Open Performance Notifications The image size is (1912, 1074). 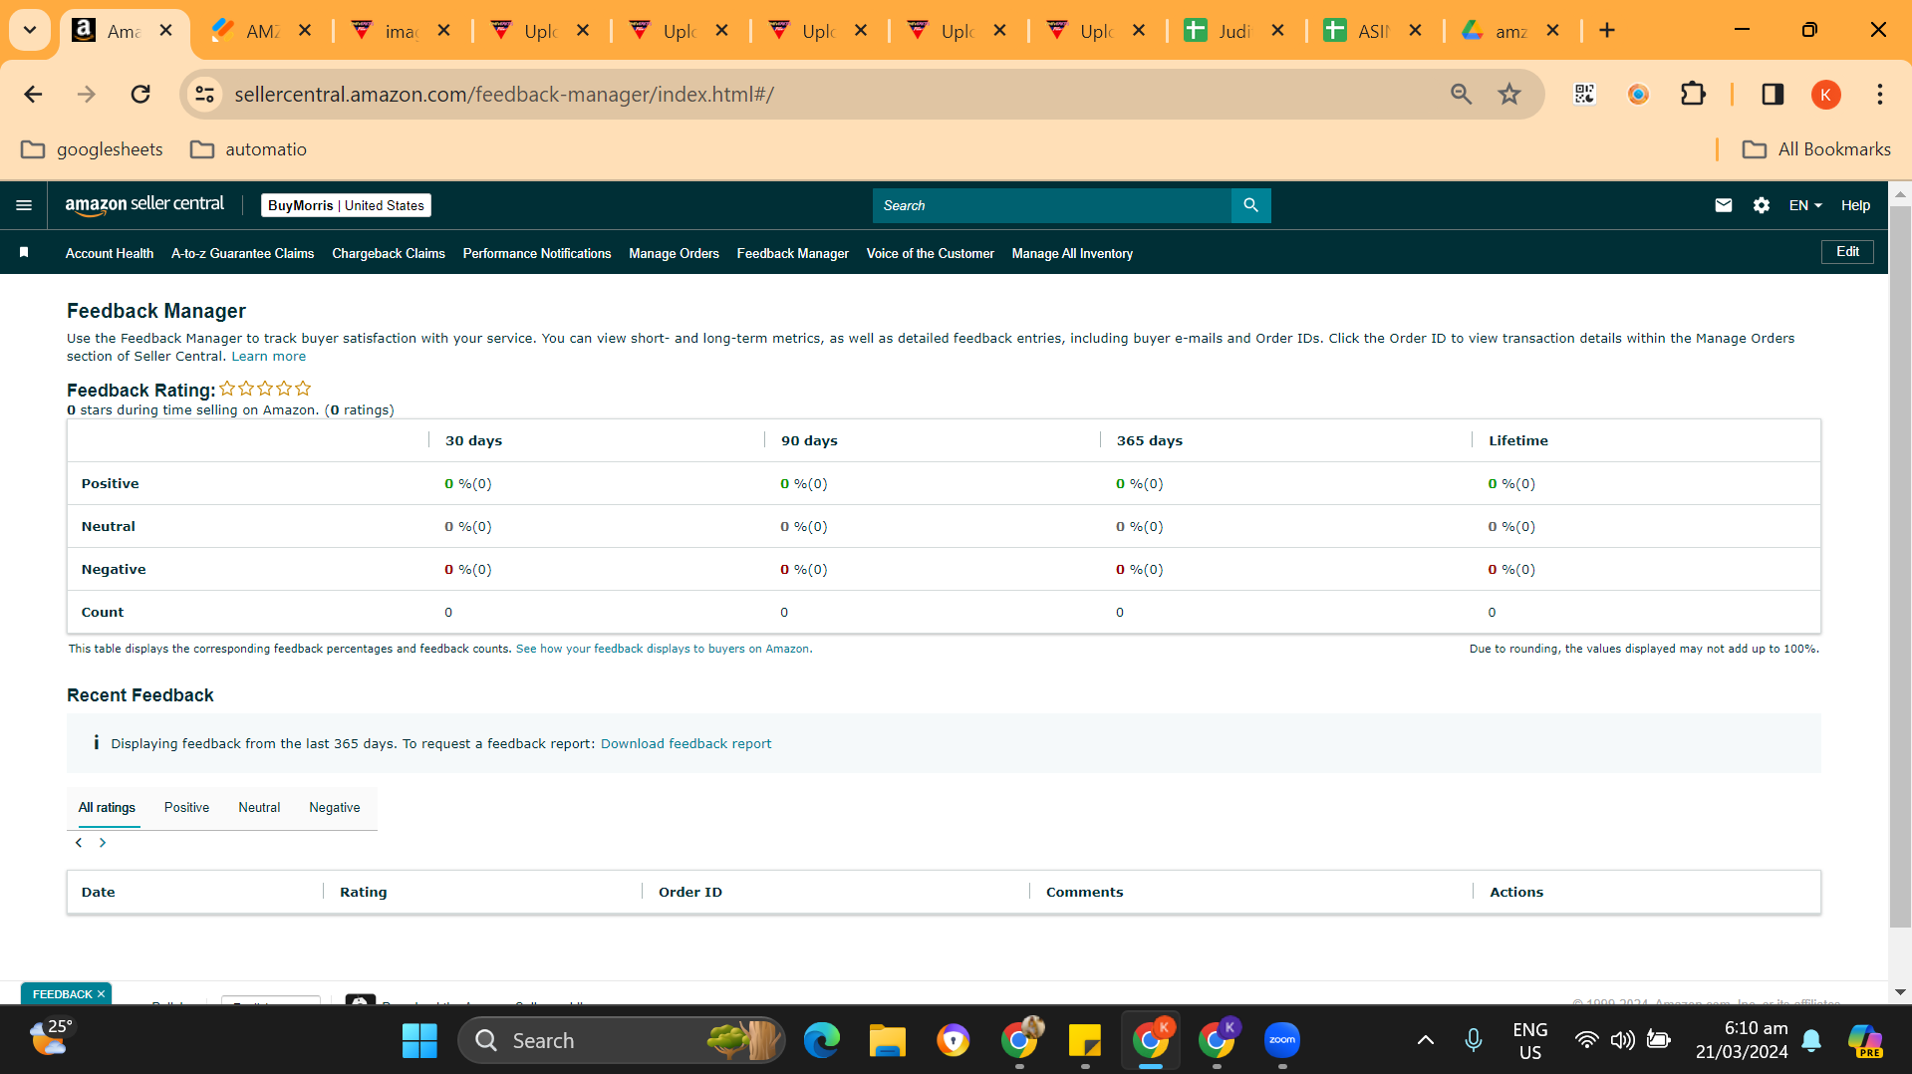click(537, 254)
